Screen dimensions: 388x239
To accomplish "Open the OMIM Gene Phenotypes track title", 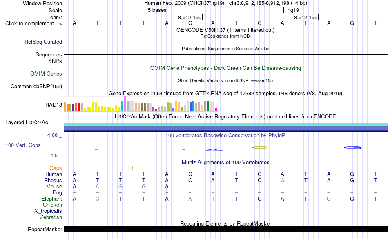I will click(x=225, y=68).
